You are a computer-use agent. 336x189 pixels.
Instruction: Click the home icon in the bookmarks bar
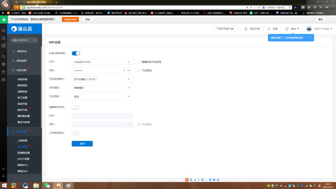pyautogui.click(x=3, y=13)
